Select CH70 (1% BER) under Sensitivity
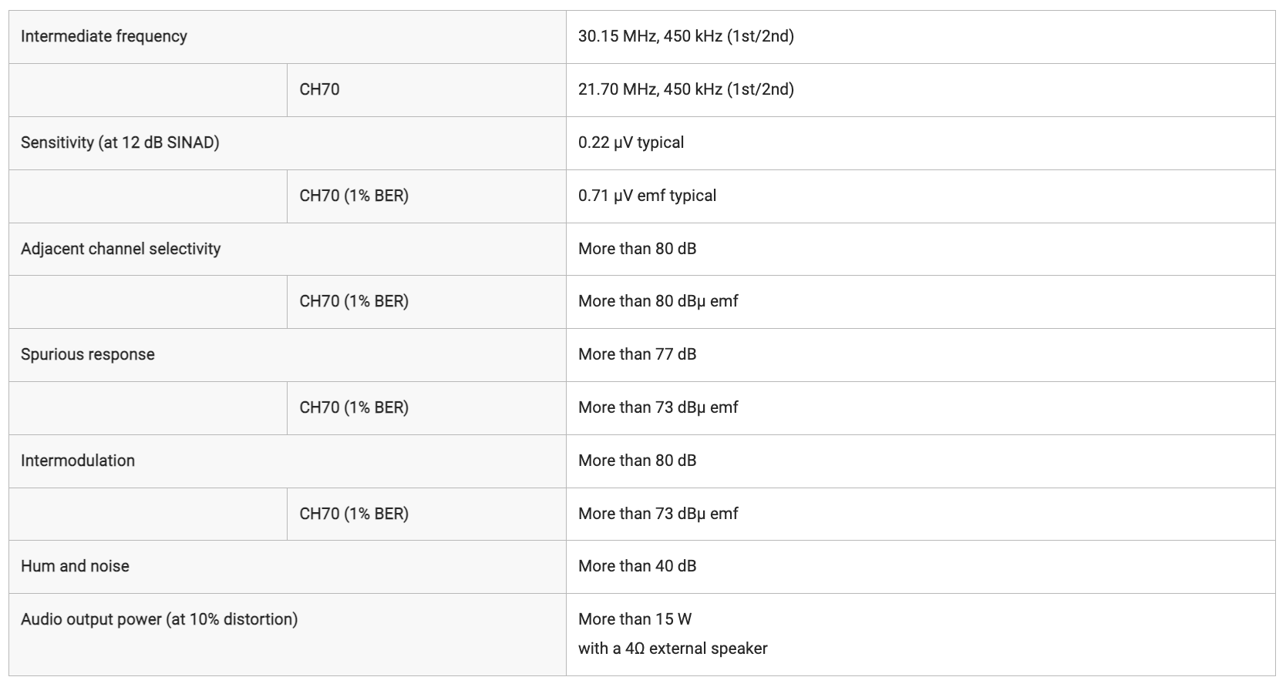1286x687 pixels. (x=426, y=196)
